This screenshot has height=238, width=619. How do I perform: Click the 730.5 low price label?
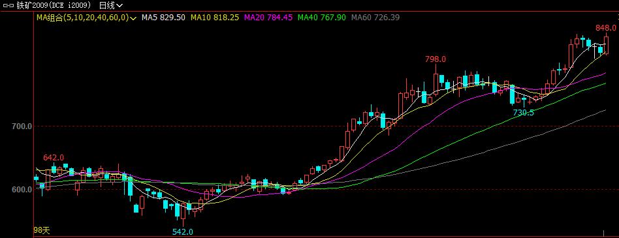tap(524, 112)
